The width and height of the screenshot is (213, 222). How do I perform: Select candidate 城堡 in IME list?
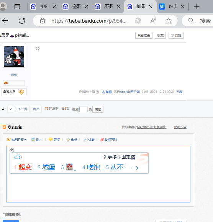pos(46,167)
